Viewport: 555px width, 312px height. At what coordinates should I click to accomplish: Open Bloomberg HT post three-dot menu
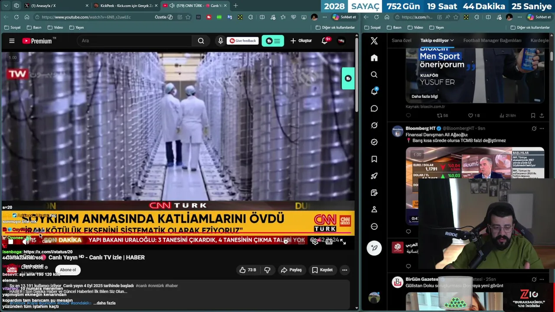click(x=542, y=129)
